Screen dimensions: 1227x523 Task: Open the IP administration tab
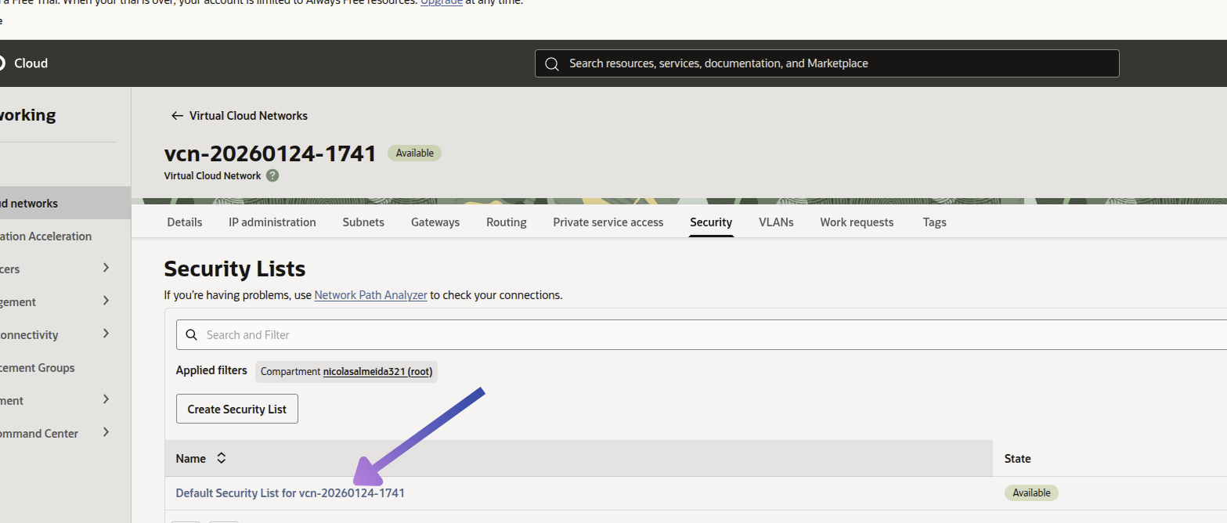point(272,222)
